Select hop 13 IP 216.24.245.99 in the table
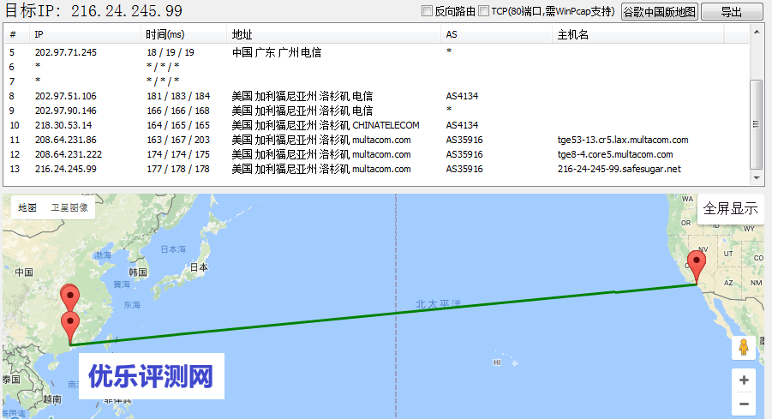772x419 pixels. click(x=65, y=169)
